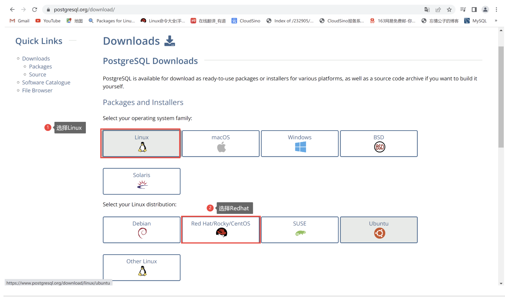Open Downloads link in Quick Links
This screenshot has width=505, height=298.
pyautogui.click(x=36, y=59)
